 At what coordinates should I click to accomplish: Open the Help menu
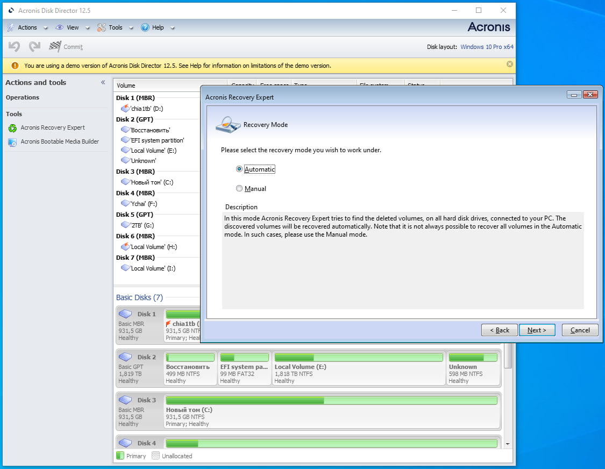pyautogui.click(x=158, y=27)
